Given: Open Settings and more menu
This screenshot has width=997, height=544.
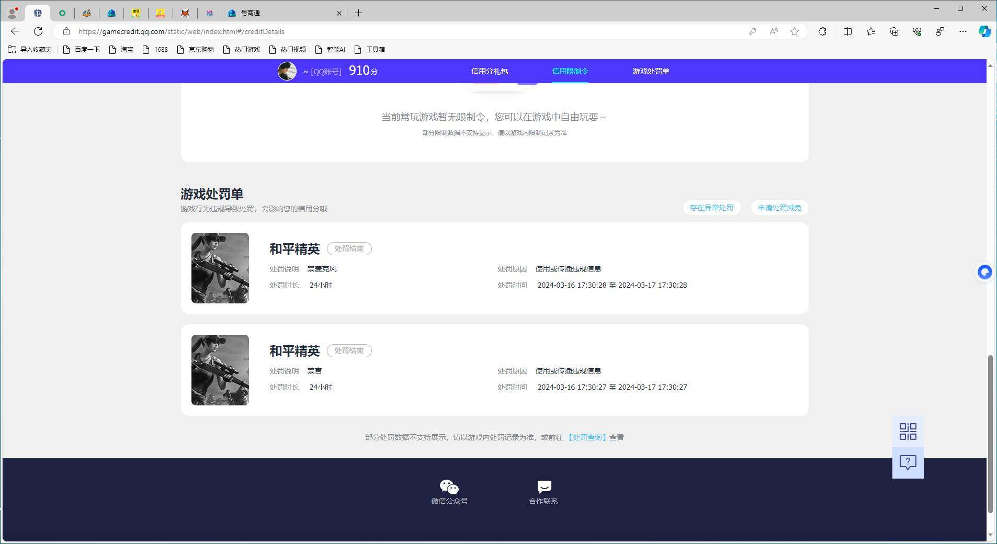Looking at the screenshot, I should tap(962, 31).
